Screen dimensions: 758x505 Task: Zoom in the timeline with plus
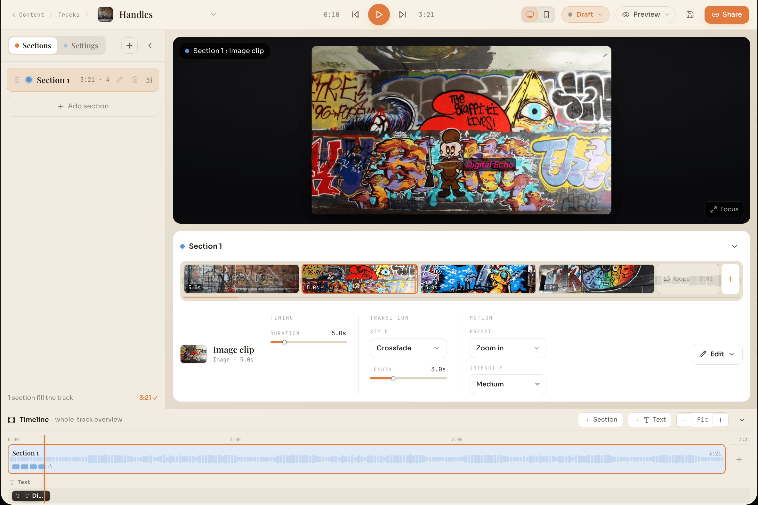click(x=720, y=420)
